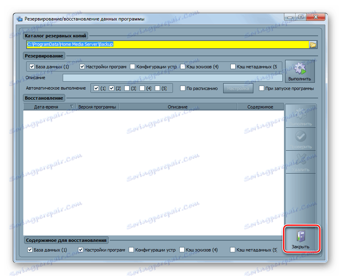Enable При запуске программы checkbox
This screenshot has height=276, width=341.
(262, 88)
